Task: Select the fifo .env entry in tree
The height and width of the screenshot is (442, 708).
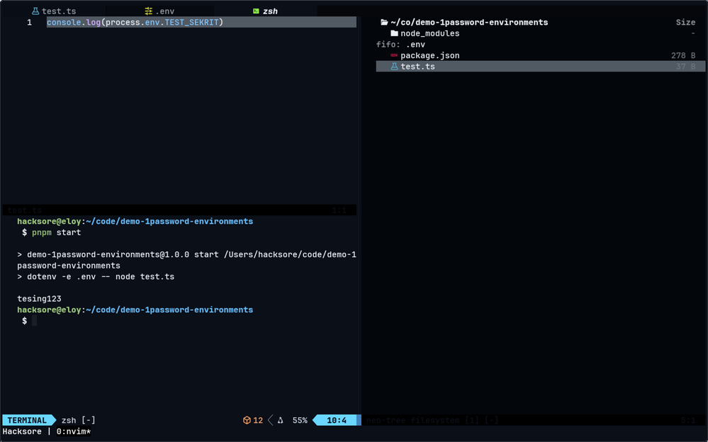Action: pos(415,45)
